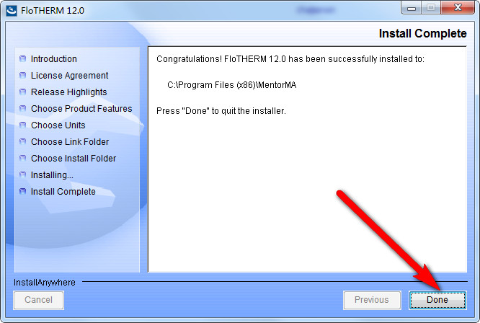Click the disabled Cancel button

[x=39, y=300]
